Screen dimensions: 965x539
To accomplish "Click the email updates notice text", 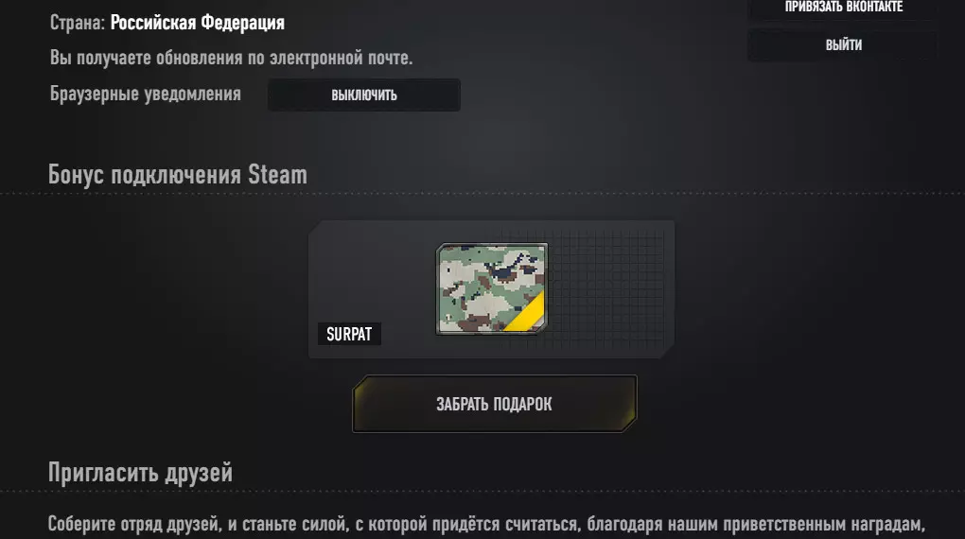I will click(231, 58).
